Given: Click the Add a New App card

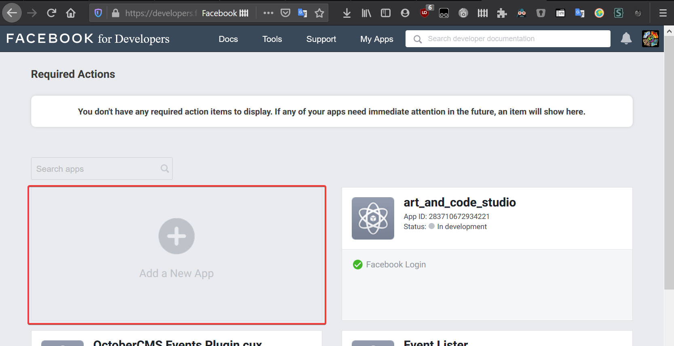Looking at the screenshot, I should 177,255.
